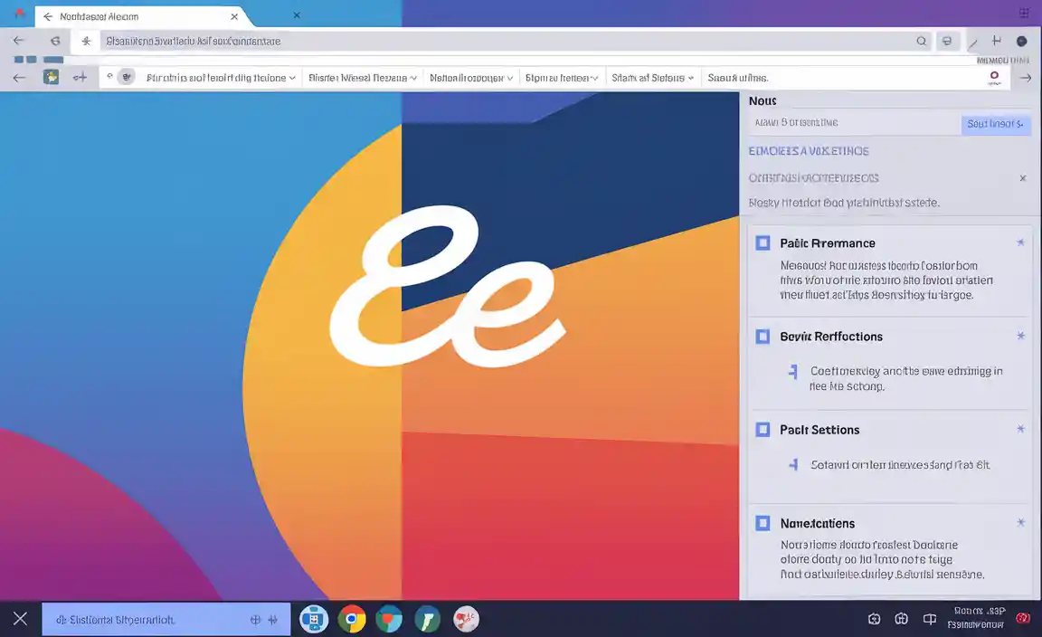Toggle the Paclt Settions checkbox
This screenshot has width=1042, height=637.
[x=763, y=430]
